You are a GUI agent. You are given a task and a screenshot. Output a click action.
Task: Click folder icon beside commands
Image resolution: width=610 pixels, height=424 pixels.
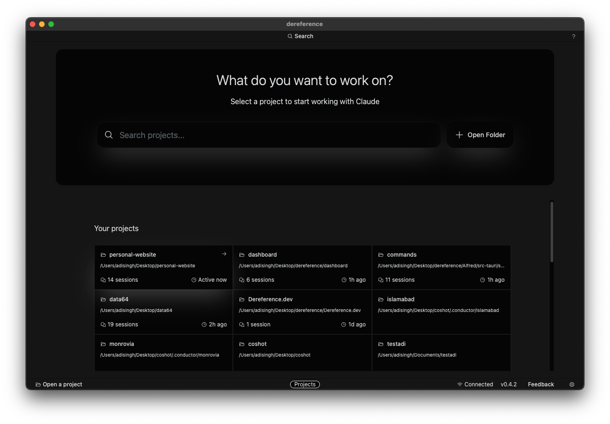(x=381, y=255)
